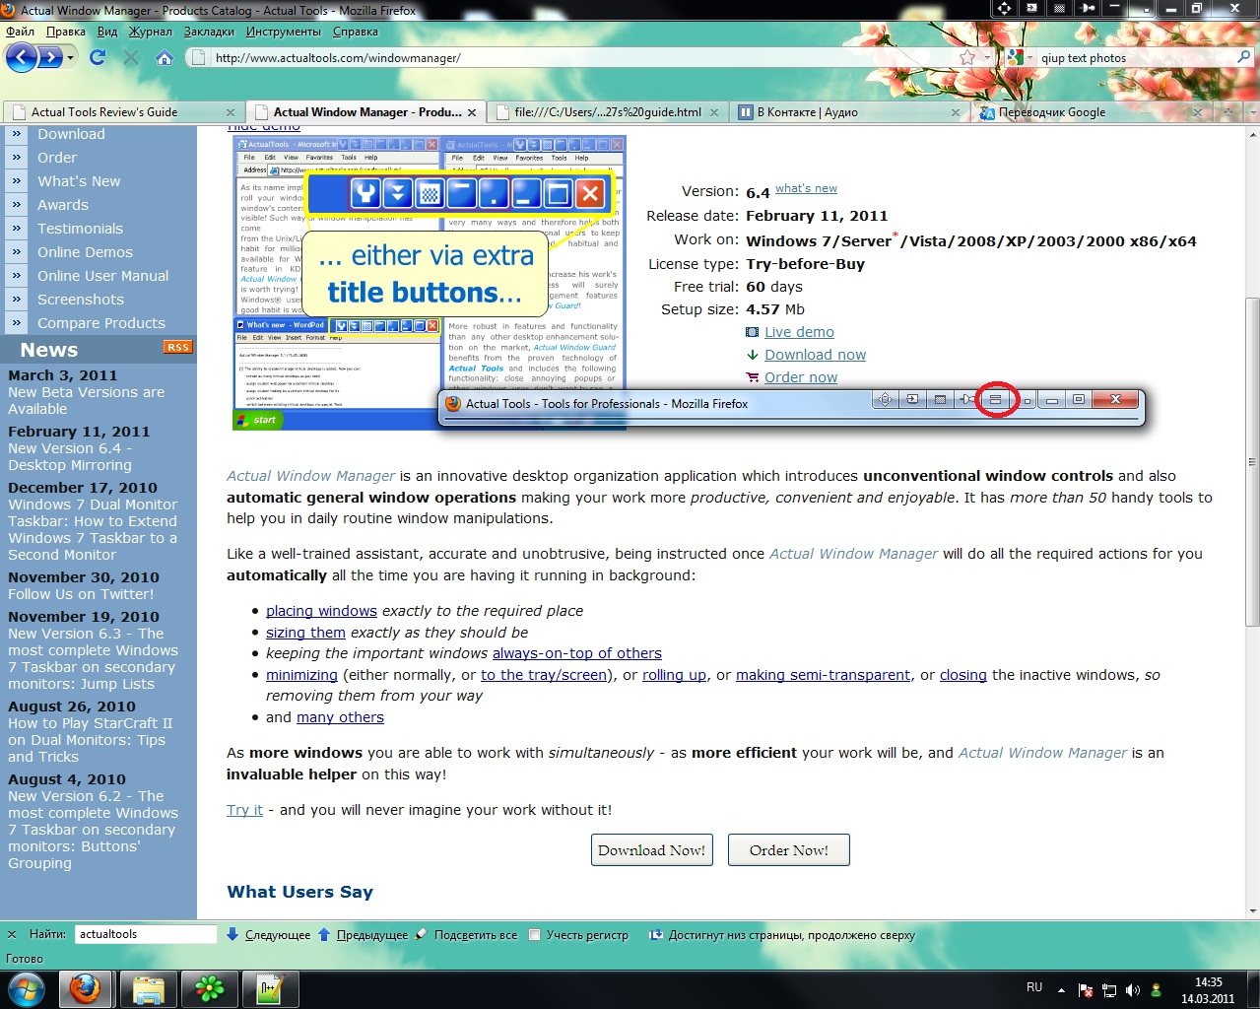Viewport: 1260px width, 1009px height.
Task: Click the page's vertical scrollbar thumb
Action: 1252,461
